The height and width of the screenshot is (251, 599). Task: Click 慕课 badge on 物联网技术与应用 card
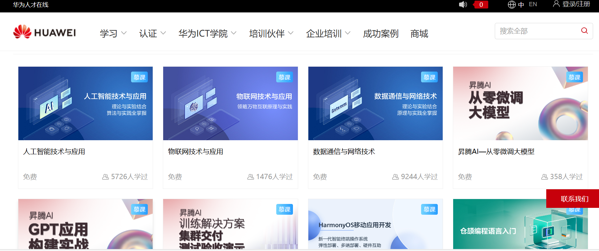pos(284,77)
